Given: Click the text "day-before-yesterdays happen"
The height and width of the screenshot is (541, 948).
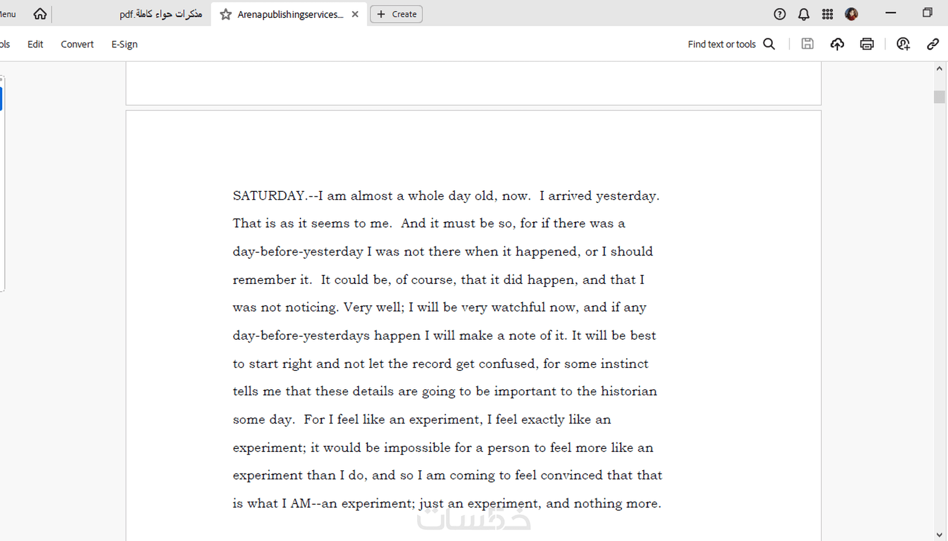Looking at the screenshot, I should [x=327, y=336].
